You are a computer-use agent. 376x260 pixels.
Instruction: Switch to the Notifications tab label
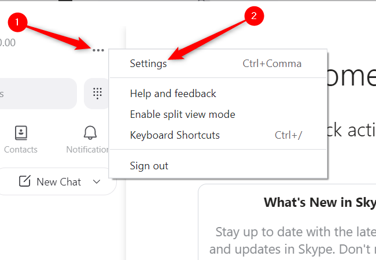(88, 149)
